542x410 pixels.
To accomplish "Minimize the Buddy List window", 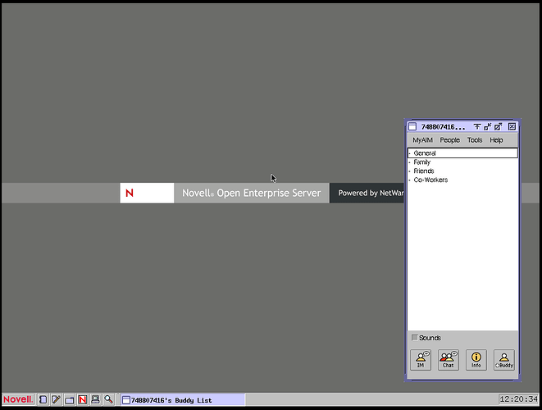I will click(488, 126).
